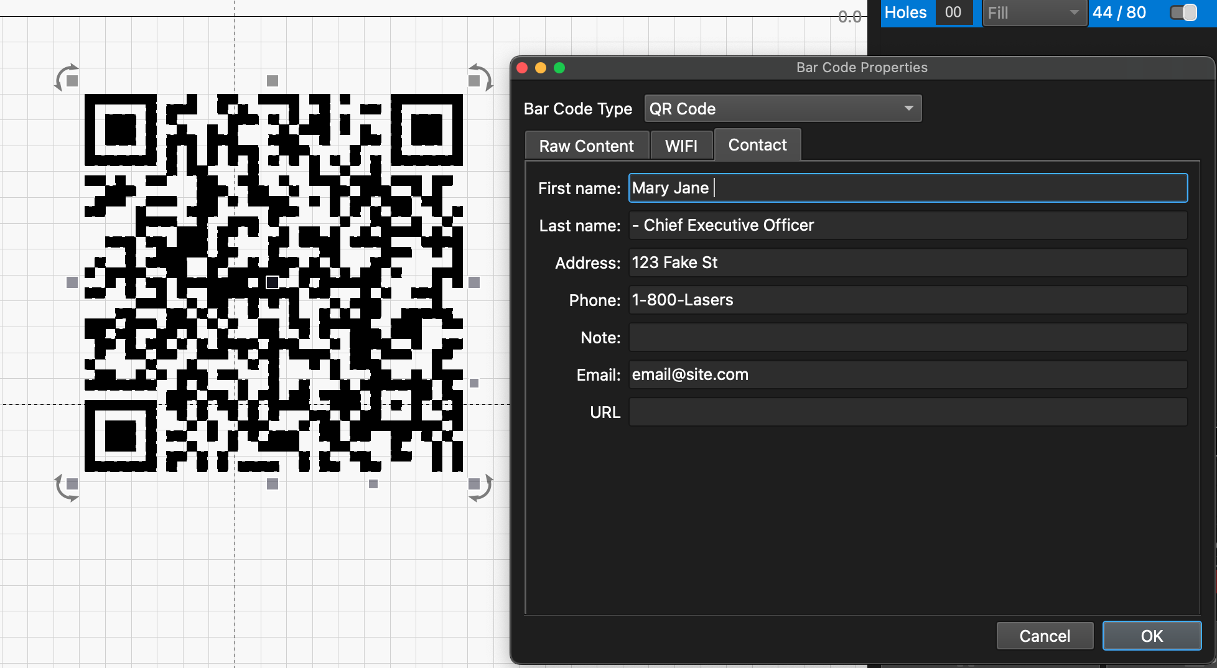Toggle the Holes layer output switch
This screenshot has width=1217, height=668.
[1183, 12]
